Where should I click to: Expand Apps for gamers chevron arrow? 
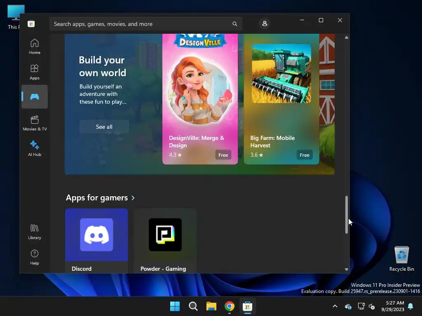[x=133, y=198]
